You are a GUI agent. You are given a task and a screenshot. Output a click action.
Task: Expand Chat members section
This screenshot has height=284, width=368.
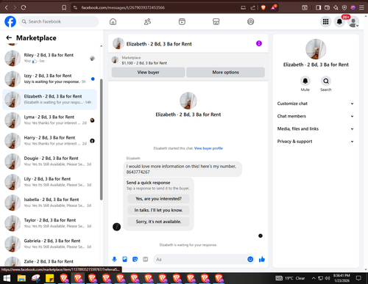click(x=316, y=116)
